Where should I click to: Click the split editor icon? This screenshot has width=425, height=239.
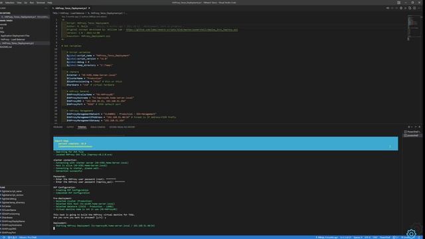(x=414, y=8)
